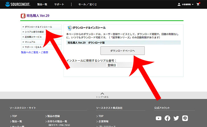Click the ソースネクスト・サイト footer heading
Viewport: 207px width, 127px height.
click(23, 108)
